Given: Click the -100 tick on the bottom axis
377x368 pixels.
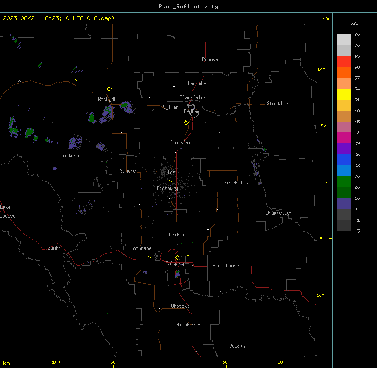Looking at the screenshot, I should coord(55,362).
